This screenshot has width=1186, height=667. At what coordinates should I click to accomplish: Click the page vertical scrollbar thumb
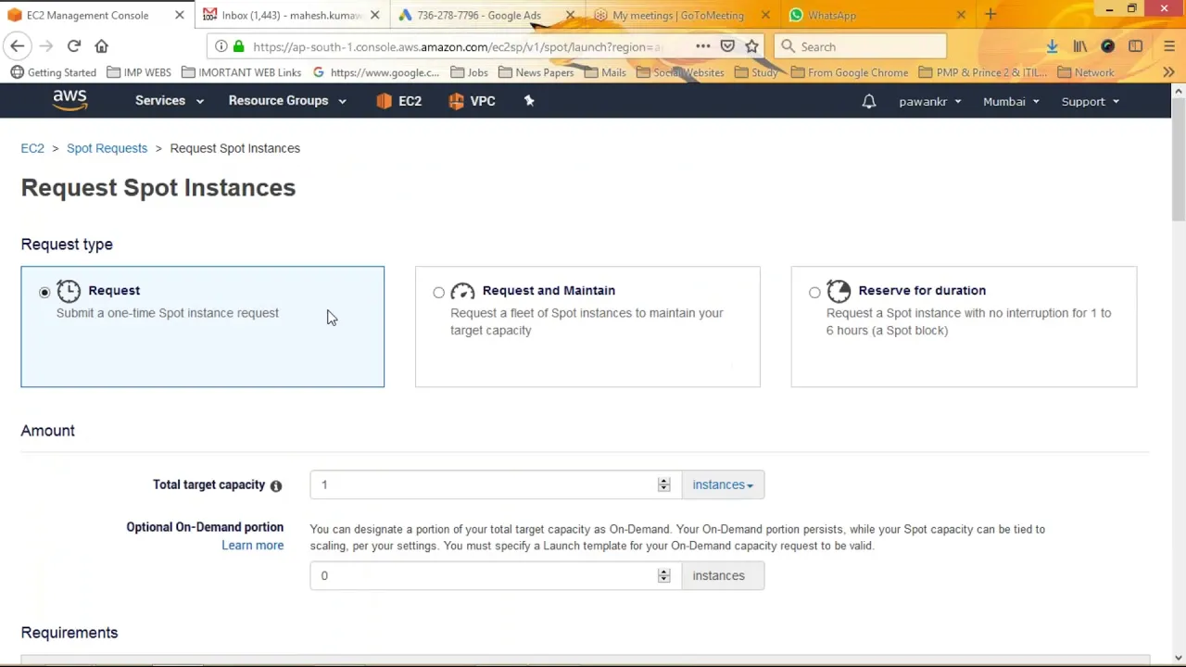pyautogui.click(x=1178, y=160)
